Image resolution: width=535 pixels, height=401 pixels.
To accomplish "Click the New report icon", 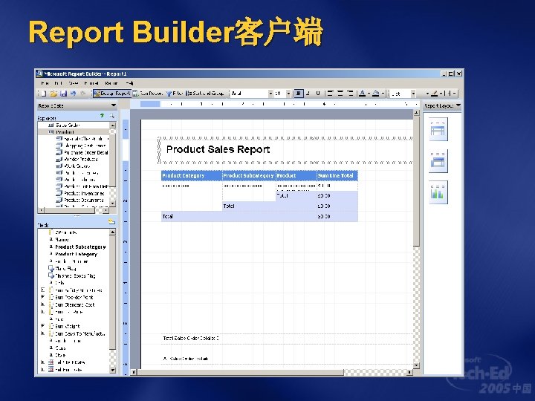I will tap(44, 93).
